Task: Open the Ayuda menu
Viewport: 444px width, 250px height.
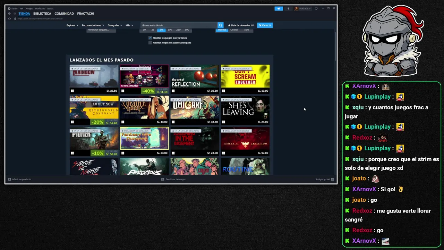Action: [x=50, y=8]
